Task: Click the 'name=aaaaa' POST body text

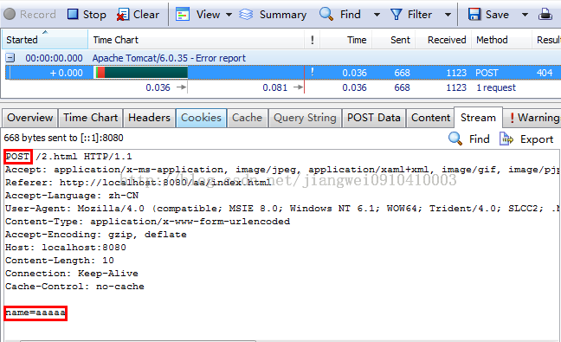Action: (35, 313)
